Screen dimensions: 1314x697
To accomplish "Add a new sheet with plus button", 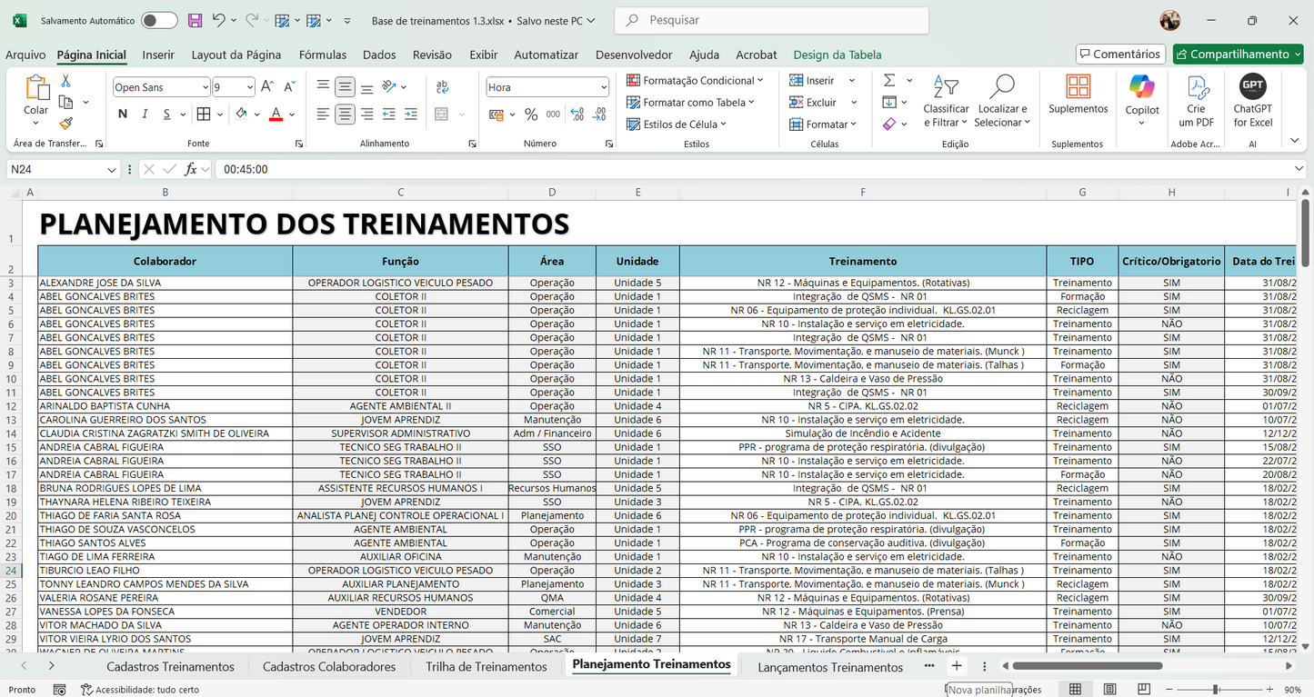I will [956, 666].
